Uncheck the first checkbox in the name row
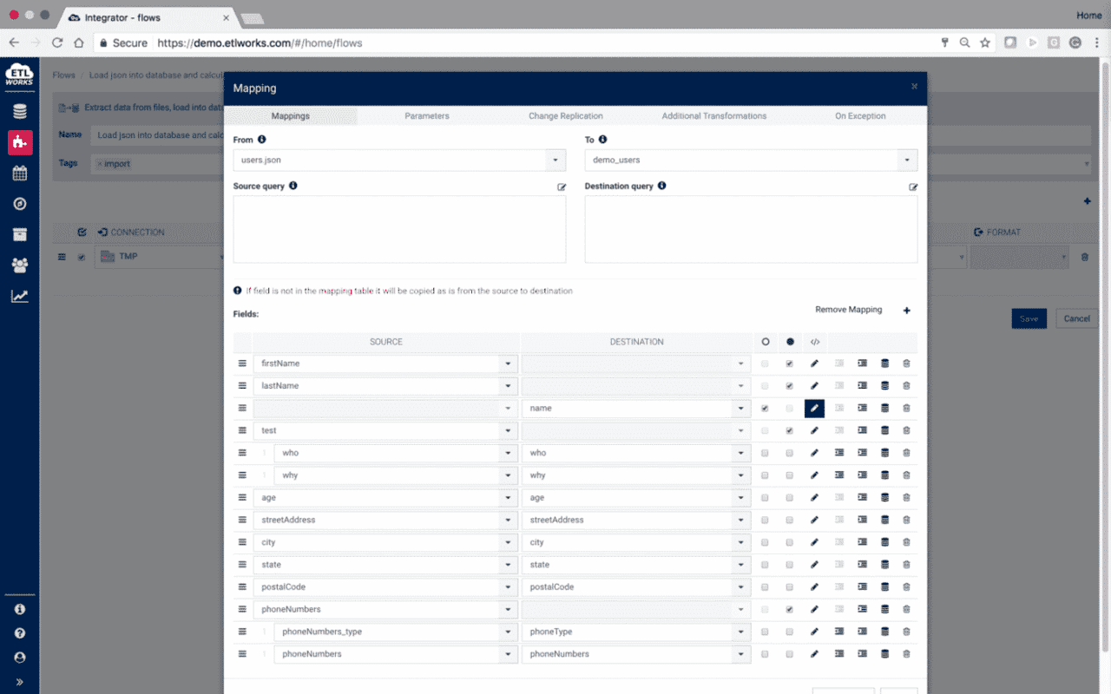The image size is (1111, 694). pos(765,409)
